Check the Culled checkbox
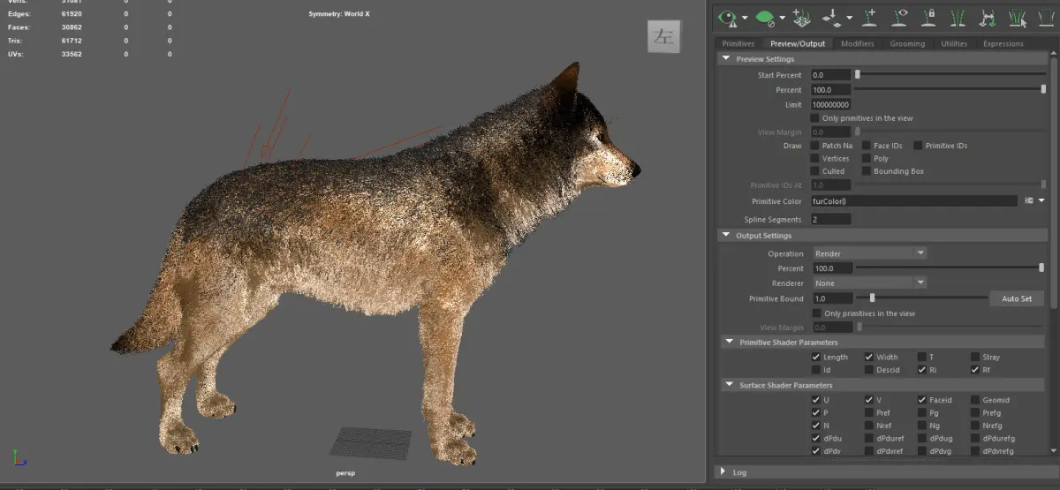 (x=815, y=171)
